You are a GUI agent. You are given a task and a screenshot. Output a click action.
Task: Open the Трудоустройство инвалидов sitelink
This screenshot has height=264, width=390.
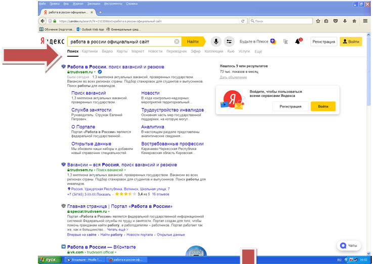click(x=172, y=110)
